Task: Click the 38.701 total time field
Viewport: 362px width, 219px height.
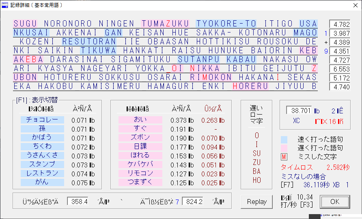Action: pos(299,111)
